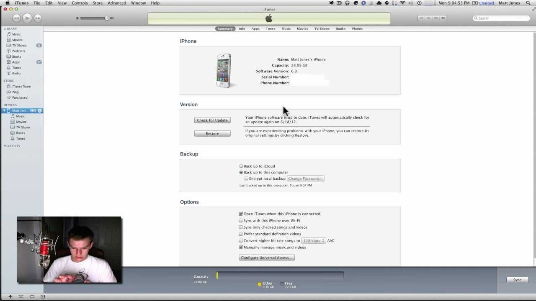Click the add playlist plus button

click(10, 296)
